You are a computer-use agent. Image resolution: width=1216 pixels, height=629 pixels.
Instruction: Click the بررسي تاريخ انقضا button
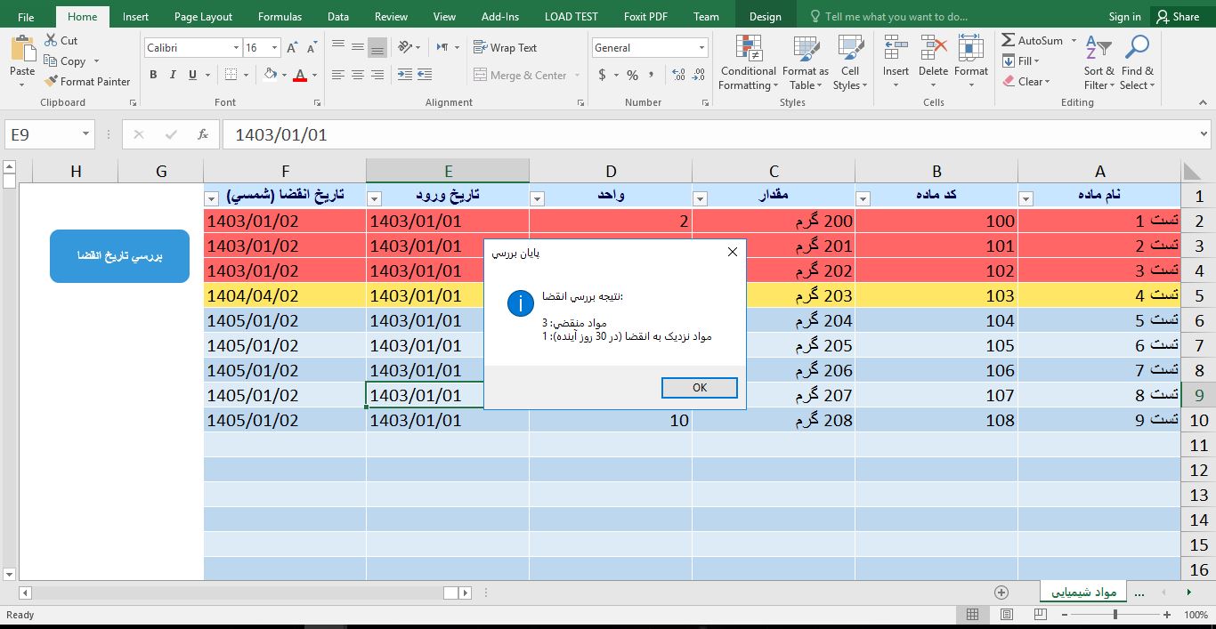click(119, 256)
